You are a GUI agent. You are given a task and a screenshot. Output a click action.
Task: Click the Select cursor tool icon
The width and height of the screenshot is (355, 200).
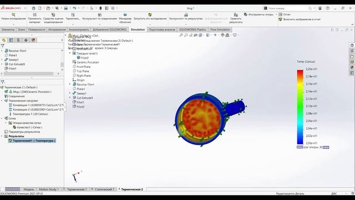click(92, 8)
